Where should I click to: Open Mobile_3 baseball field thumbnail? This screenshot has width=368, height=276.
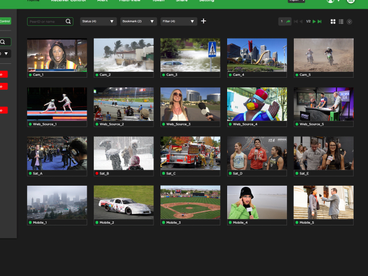[x=190, y=202]
